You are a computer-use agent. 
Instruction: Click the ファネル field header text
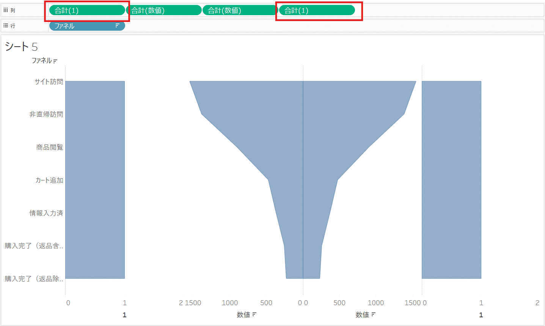coord(42,61)
